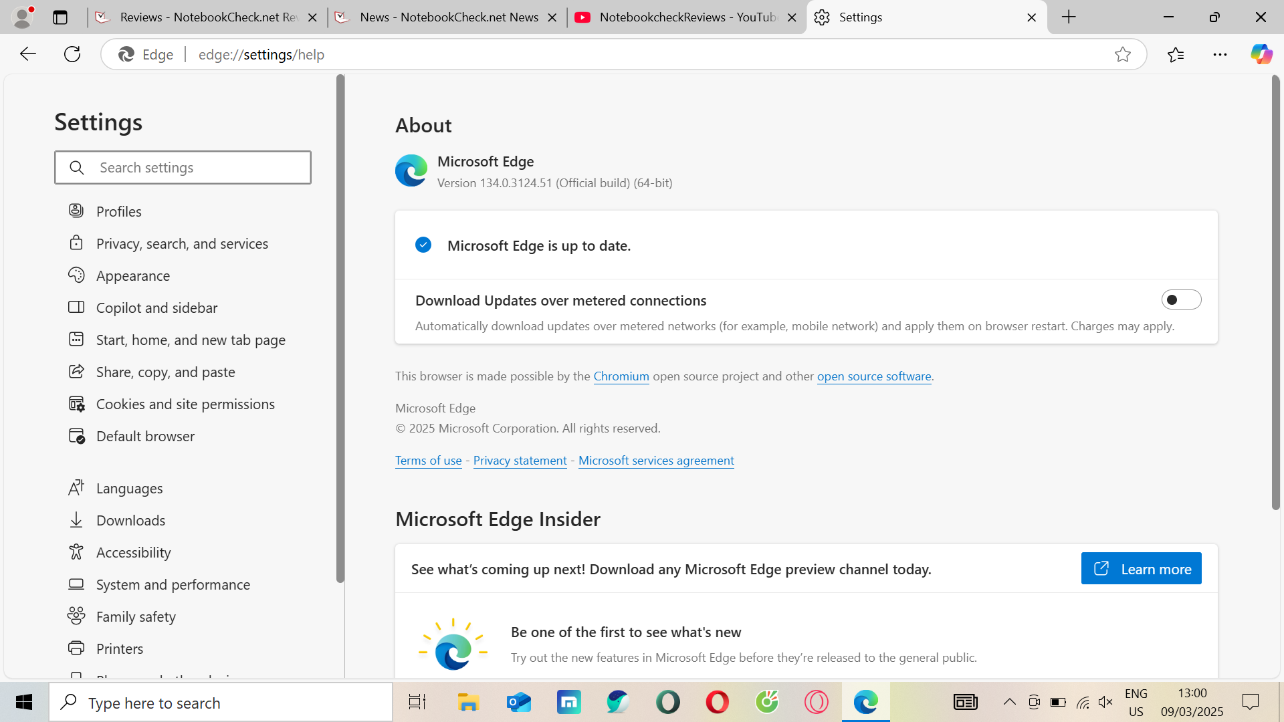Open the tab actions menu icon
Image resolution: width=1284 pixels, height=722 pixels.
pos(60,17)
